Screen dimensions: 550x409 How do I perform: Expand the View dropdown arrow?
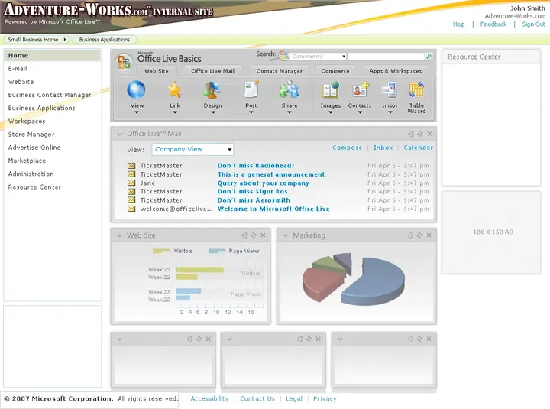pos(137,112)
